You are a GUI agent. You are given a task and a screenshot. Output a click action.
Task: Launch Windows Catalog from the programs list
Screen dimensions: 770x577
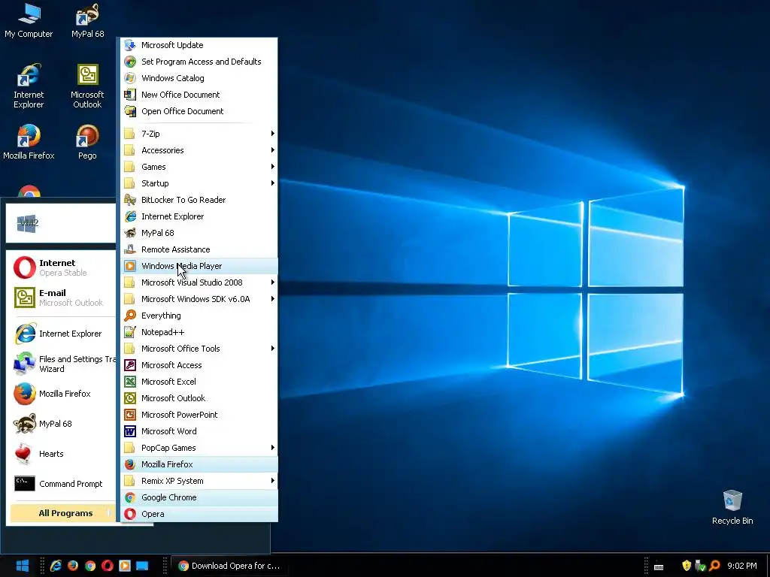coord(199,78)
